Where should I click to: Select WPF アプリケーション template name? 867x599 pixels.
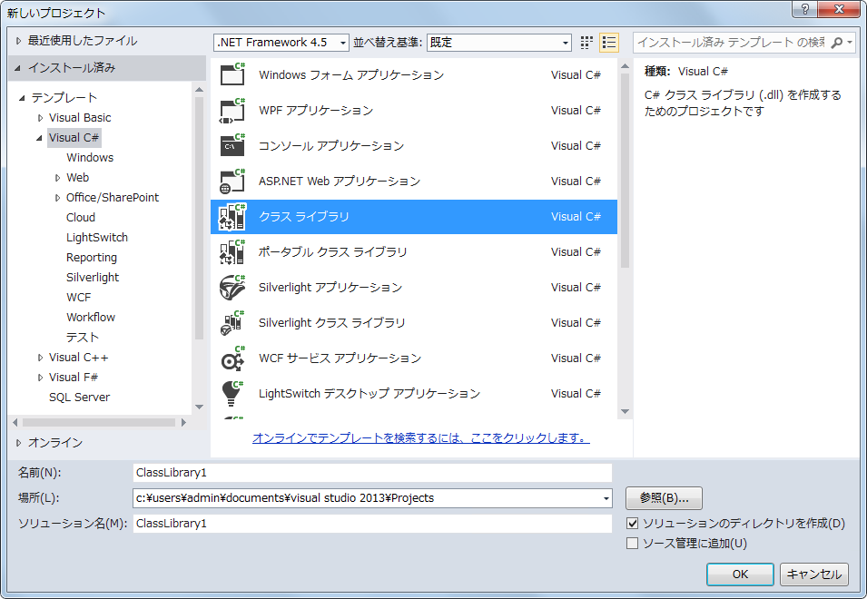point(316,110)
